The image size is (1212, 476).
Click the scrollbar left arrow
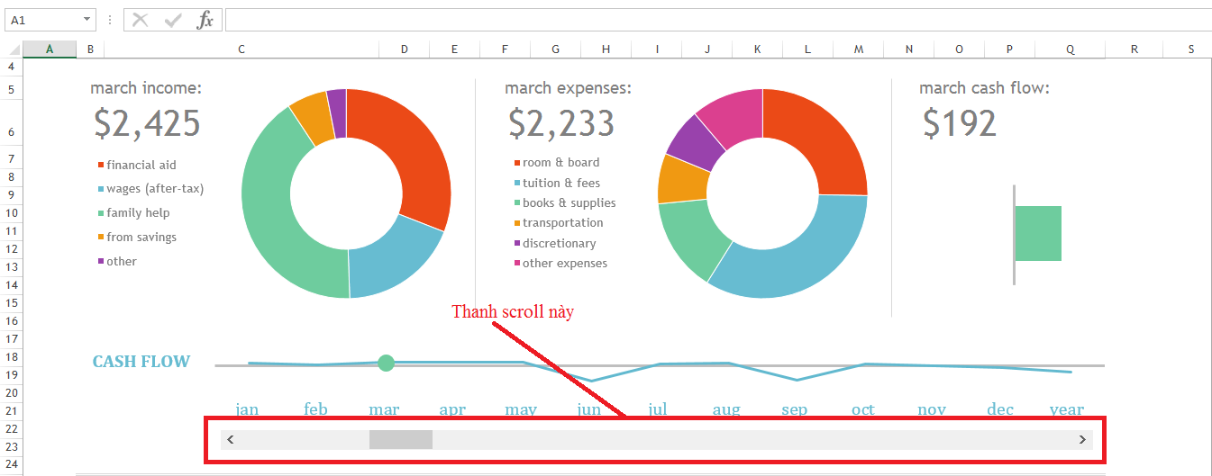coord(231,439)
